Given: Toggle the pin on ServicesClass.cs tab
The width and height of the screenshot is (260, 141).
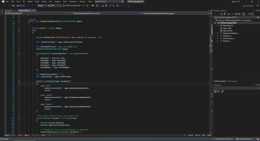Looking at the screenshot, I should click(32, 11).
